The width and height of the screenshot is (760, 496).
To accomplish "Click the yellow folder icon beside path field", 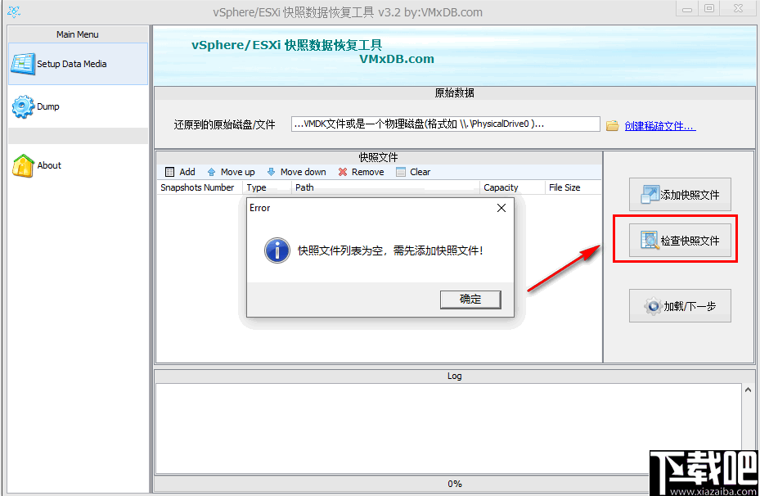I will click(x=613, y=124).
